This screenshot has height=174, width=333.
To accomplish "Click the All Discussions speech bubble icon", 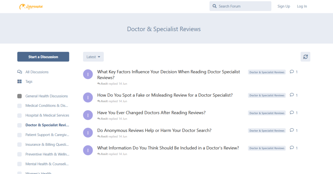I will tap(20, 72).
